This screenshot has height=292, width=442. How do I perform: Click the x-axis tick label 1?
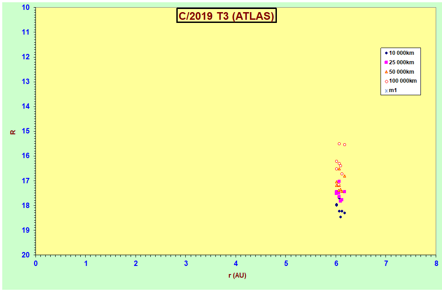point(86,264)
